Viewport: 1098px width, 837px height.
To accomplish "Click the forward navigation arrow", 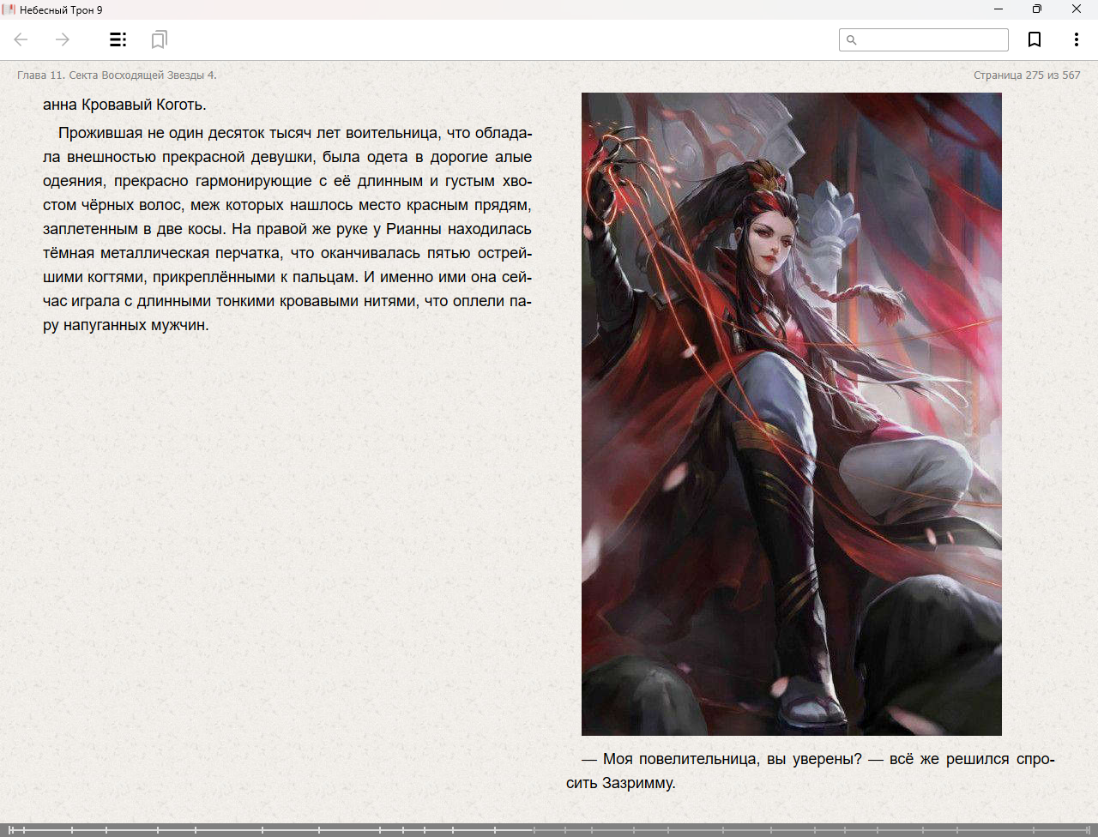I will tap(63, 39).
